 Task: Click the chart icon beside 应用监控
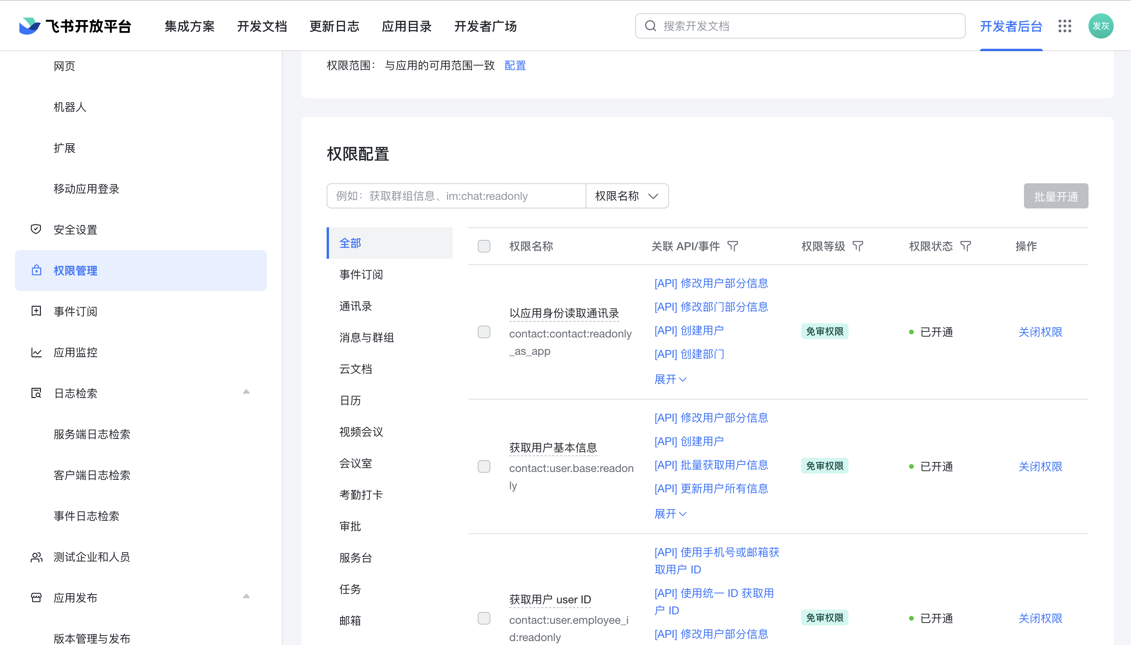[x=36, y=352]
